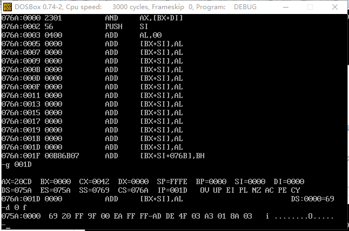This screenshot has width=349, height=231.
Task: Click dump address 075A:0000
Action: pos(21,216)
